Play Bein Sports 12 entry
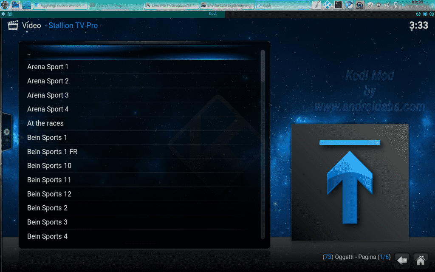The width and height of the screenshot is (435, 272). click(140, 194)
